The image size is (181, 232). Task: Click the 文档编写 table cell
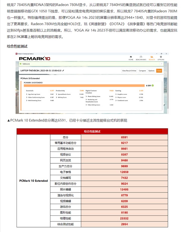[66, 178]
